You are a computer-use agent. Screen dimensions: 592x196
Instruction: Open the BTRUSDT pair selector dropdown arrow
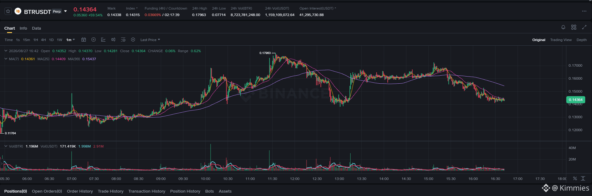tap(65, 11)
